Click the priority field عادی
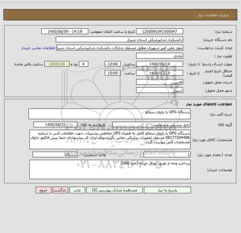The image size is (241, 233). coord(160,56)
